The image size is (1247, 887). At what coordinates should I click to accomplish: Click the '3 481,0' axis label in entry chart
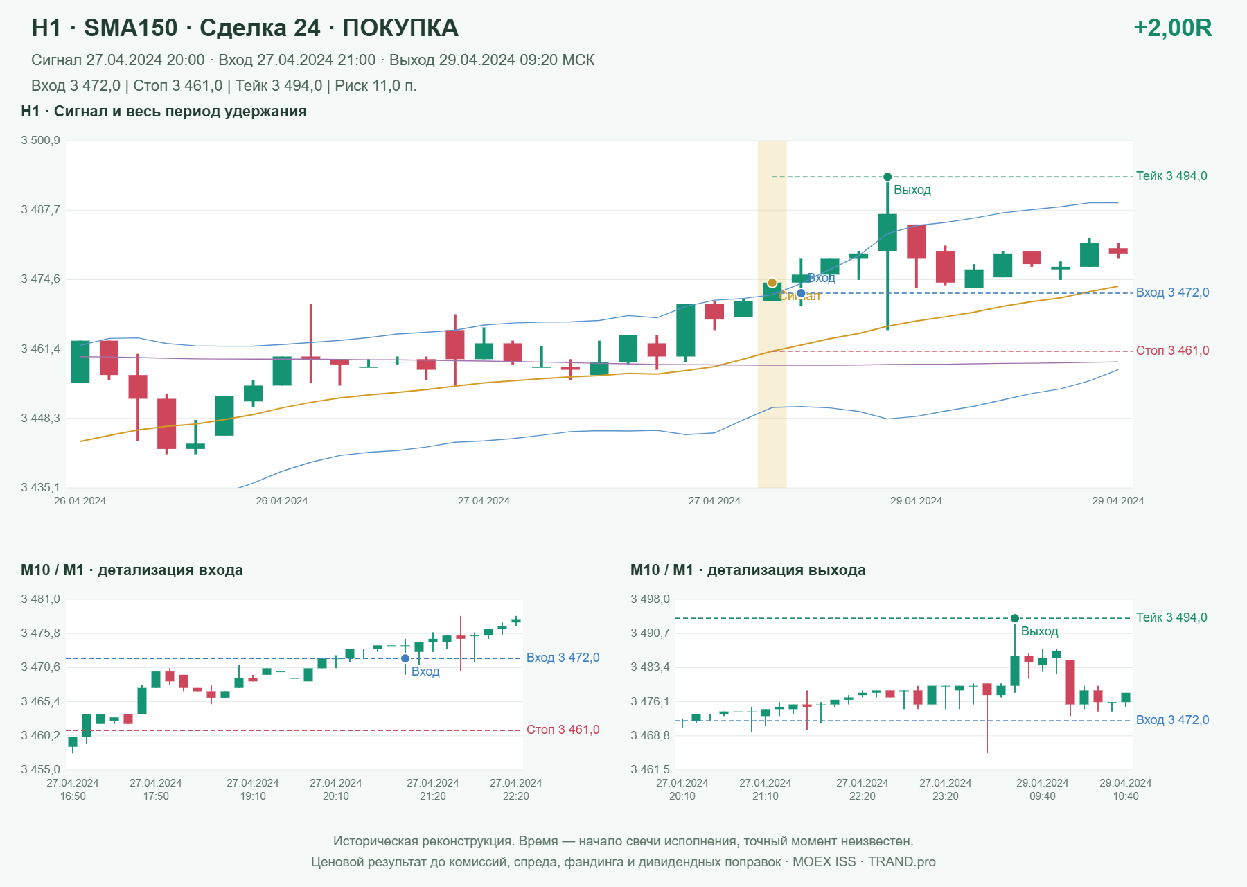click(40, 599)
